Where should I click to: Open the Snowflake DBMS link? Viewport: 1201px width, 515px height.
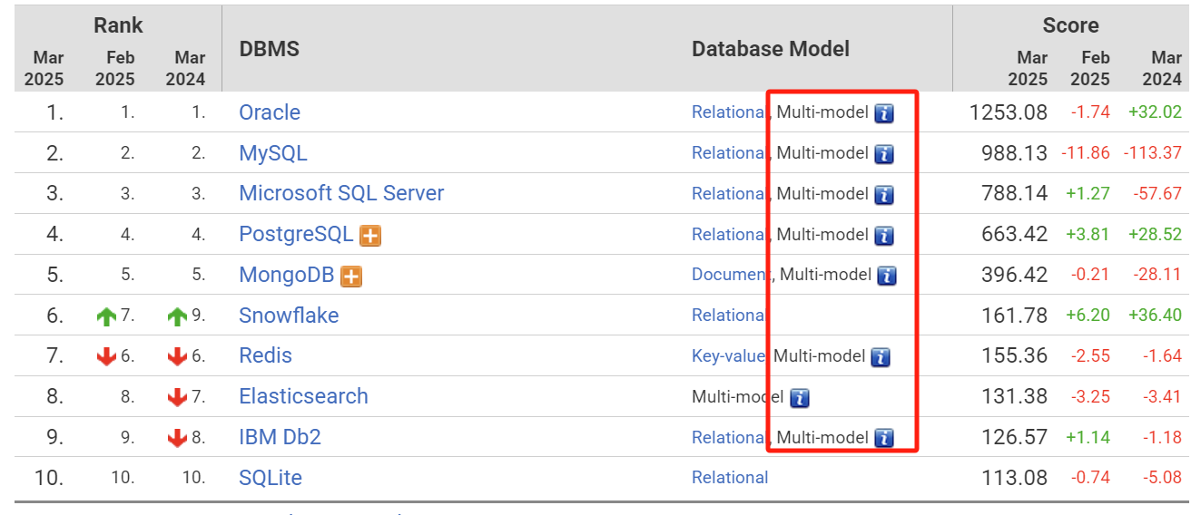[289, 316]
